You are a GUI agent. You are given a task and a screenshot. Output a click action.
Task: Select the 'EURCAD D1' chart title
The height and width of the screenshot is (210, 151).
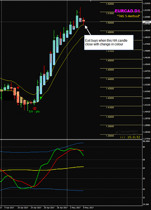127,11
